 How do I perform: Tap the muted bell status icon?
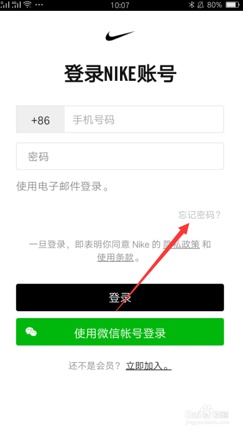pyautogui.click(x=201, y=4)
